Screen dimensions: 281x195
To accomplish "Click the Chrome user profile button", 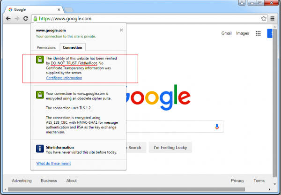I will [x=242, y=3].
